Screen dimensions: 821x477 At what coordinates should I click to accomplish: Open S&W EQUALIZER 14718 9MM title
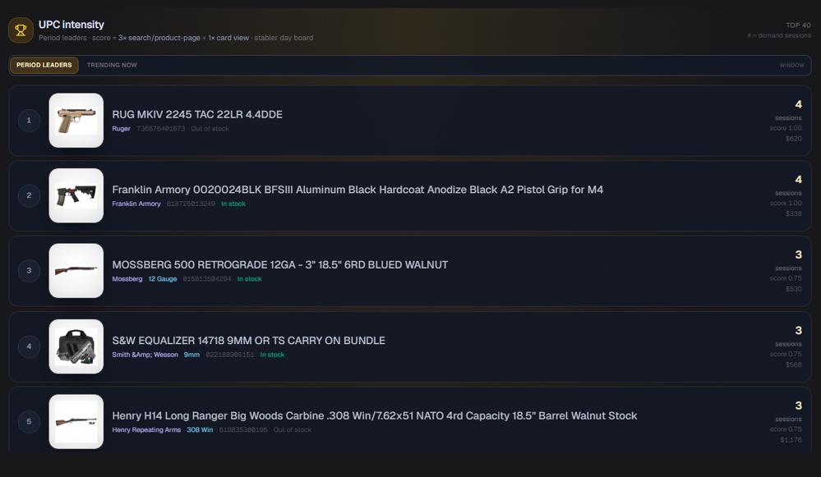pos(249,341)
